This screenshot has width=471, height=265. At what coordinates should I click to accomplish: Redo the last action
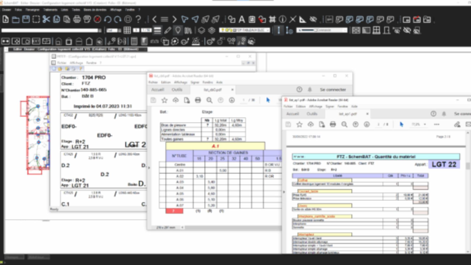(118, 19)
